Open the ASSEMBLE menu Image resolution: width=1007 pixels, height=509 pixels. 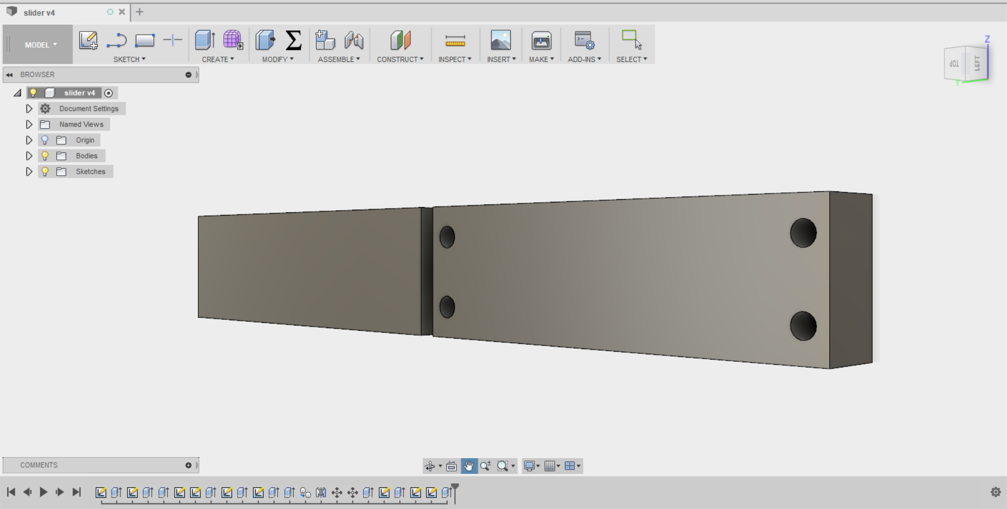coord(339,59)
